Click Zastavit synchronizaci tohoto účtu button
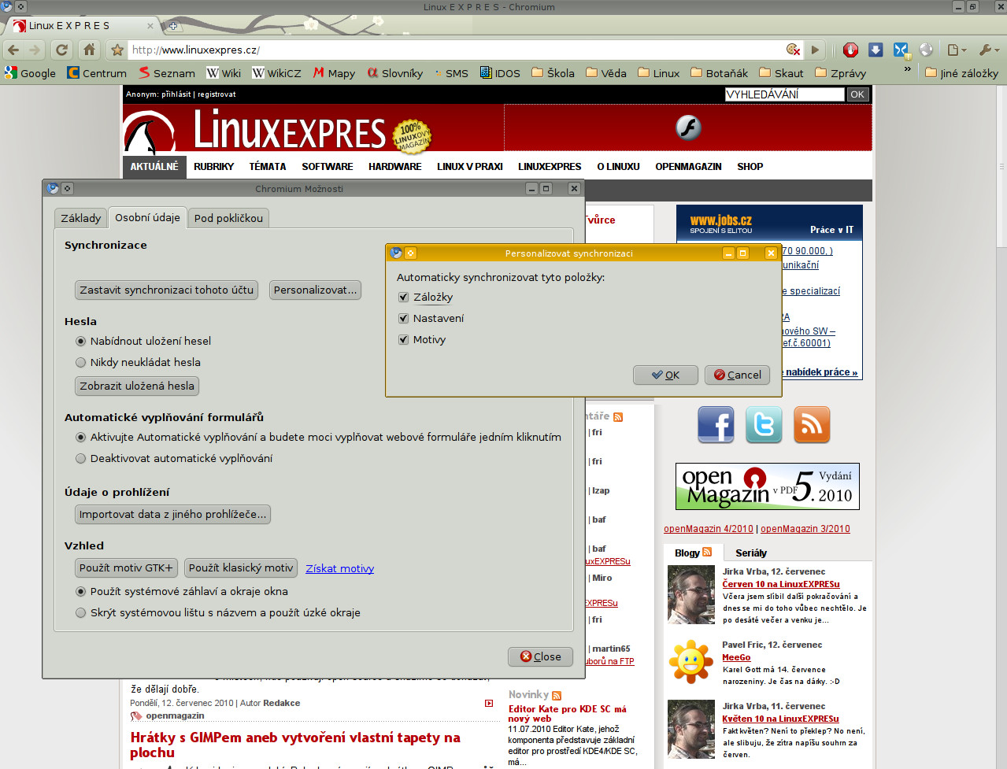The height and width of the screenshot is (769, 1007). 167,290
